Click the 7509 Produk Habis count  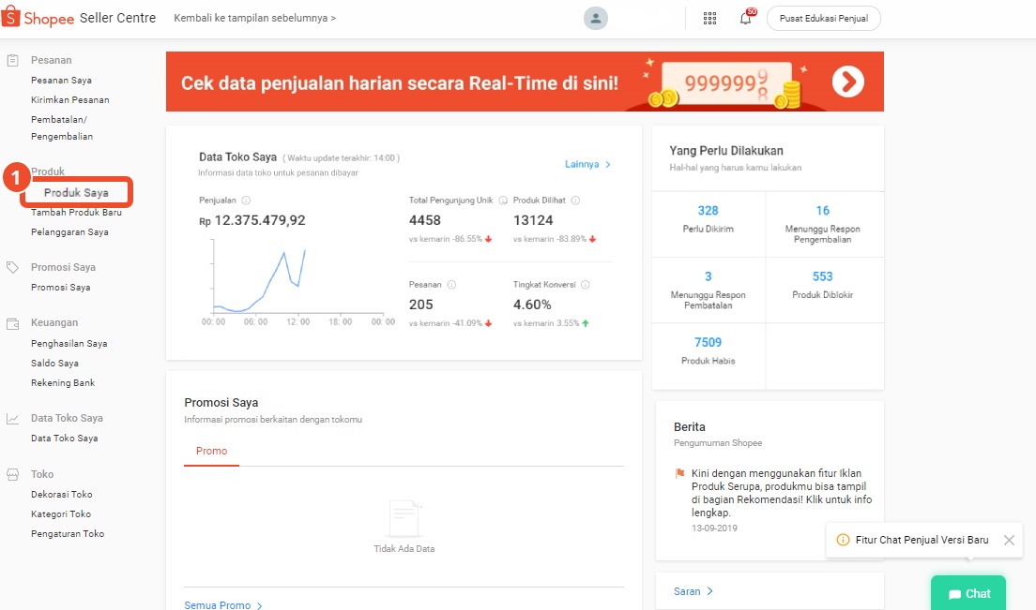coord(708,342)
